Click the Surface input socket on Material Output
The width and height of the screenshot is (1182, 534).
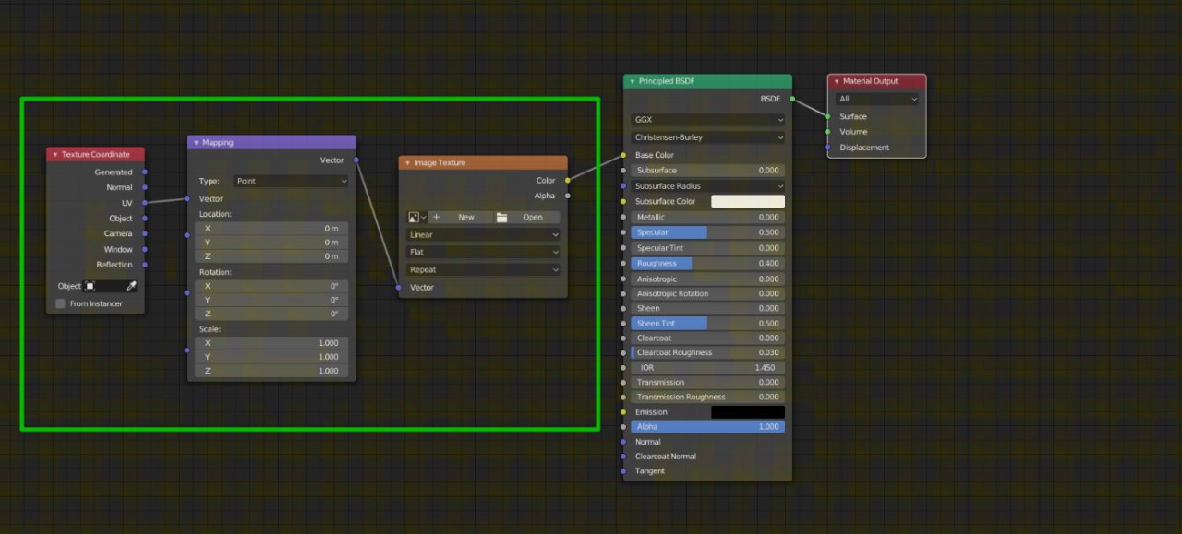click(x=827, y=116)
